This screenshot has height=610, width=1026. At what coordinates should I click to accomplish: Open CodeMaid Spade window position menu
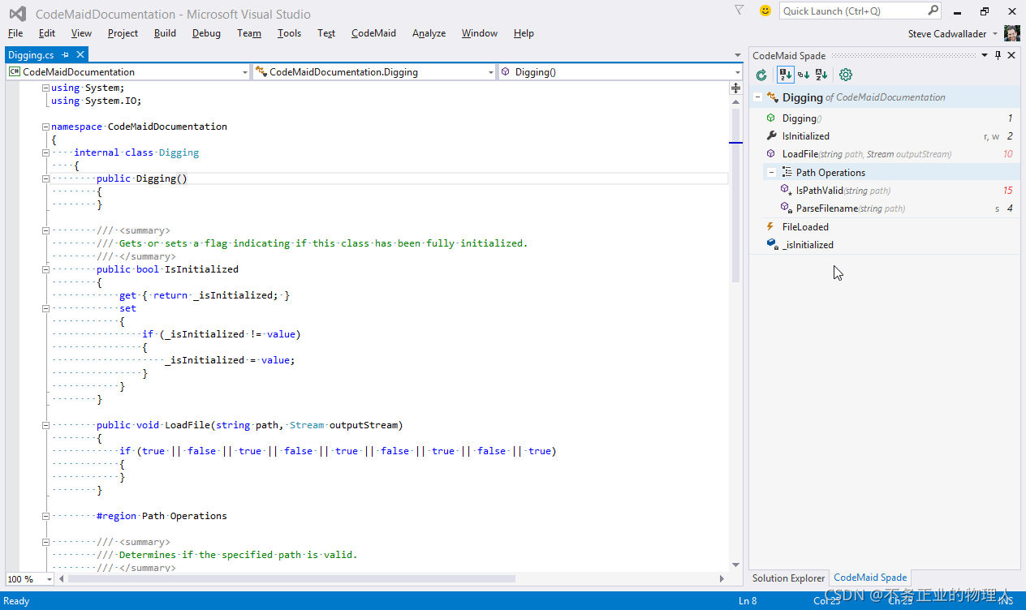tap(985, 55)
